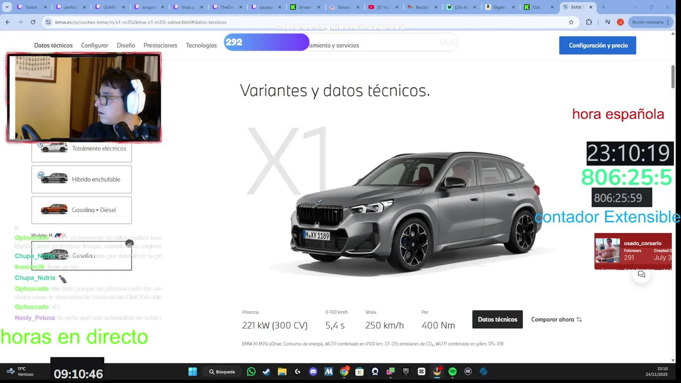Click the Windows Start button
Image resolution: width=681 pixels, height=383 pixels.
coord(193,372)
